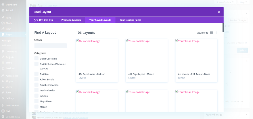Click the Plugins icon in sidebar
The image size is (253, 119).
[3, 81]
